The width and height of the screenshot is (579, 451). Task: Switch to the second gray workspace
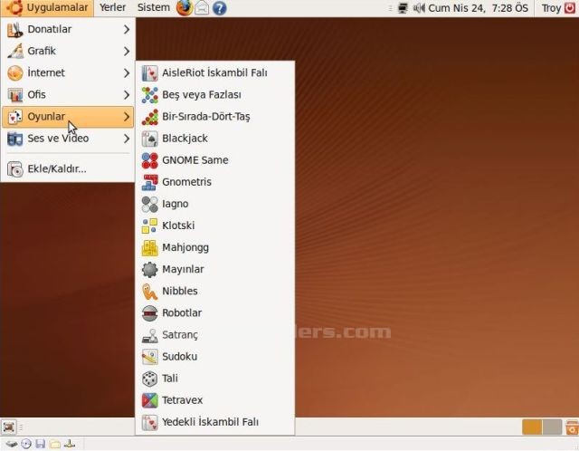click(x=552, y=427)
